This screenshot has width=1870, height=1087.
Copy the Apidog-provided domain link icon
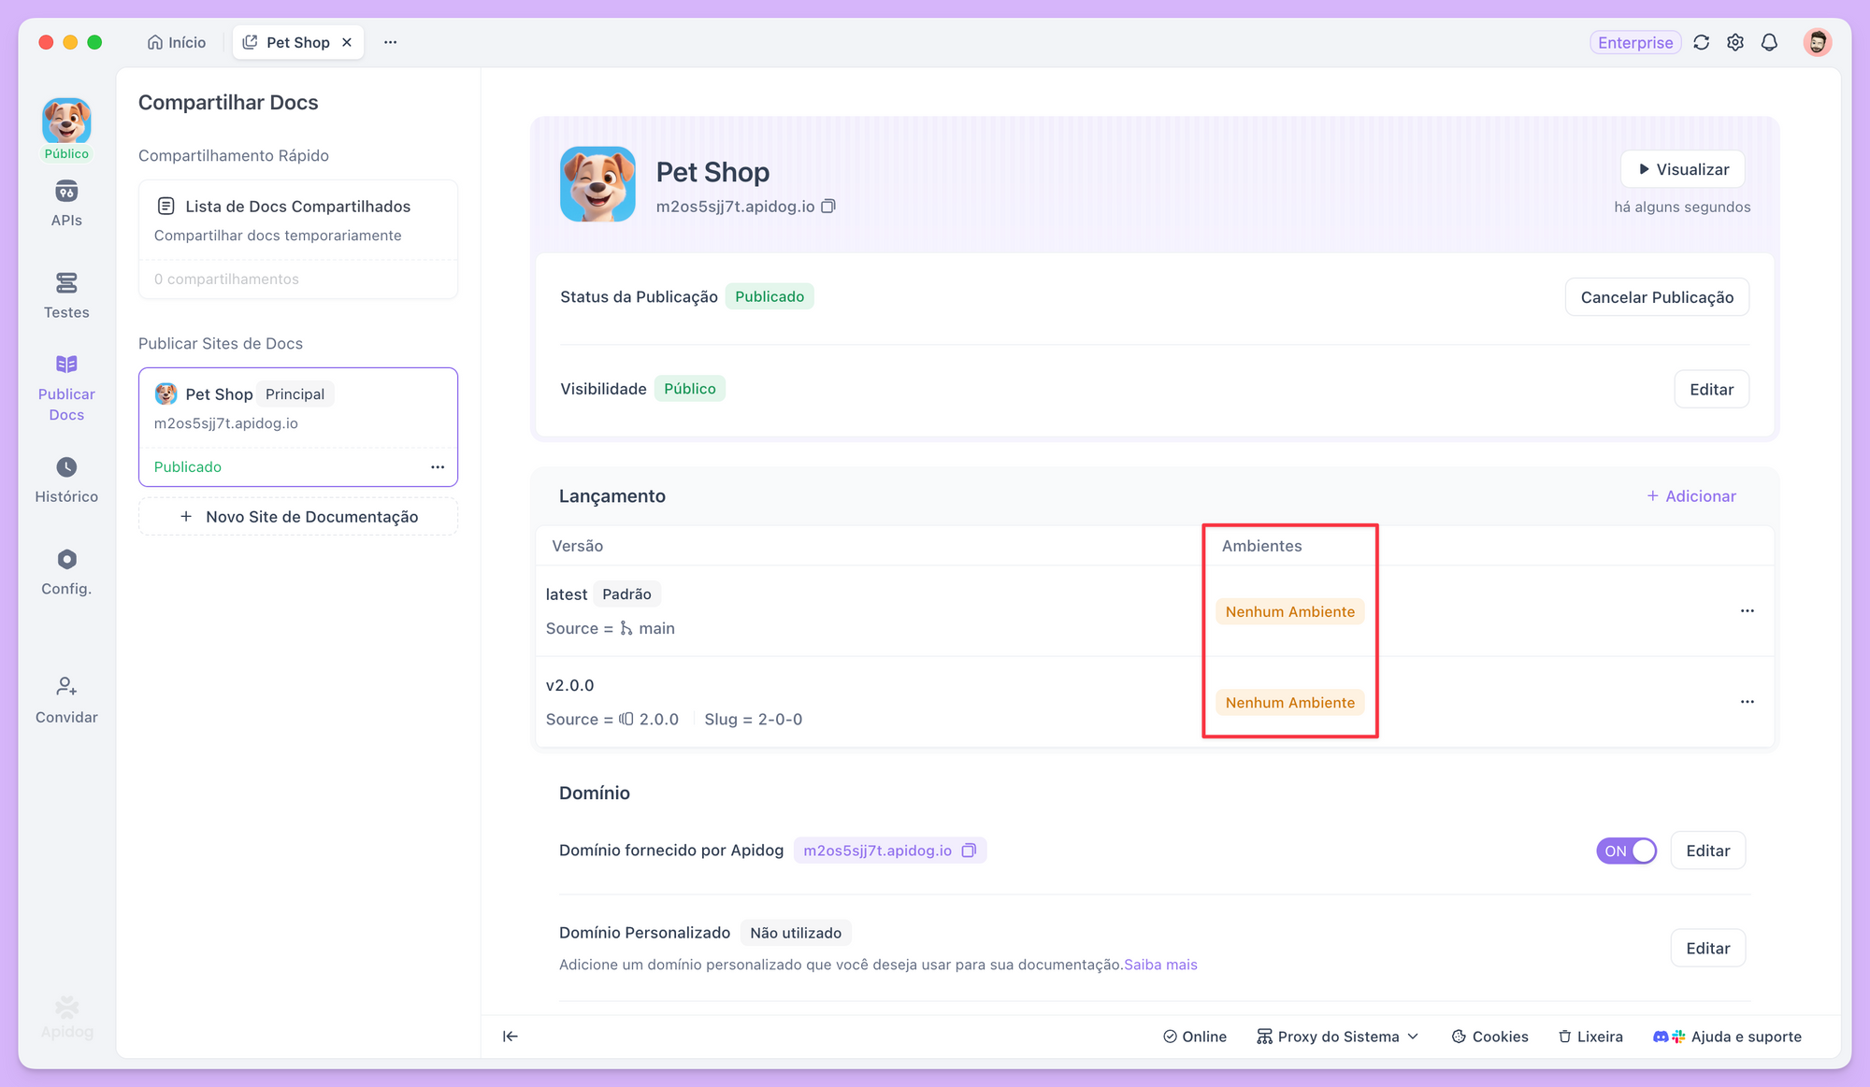tap(969, 851)
